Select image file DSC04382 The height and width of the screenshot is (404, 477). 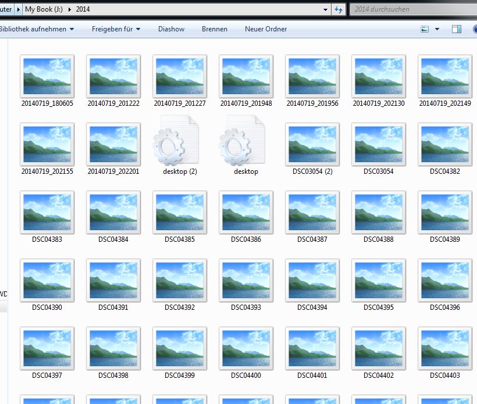(445, 149)
